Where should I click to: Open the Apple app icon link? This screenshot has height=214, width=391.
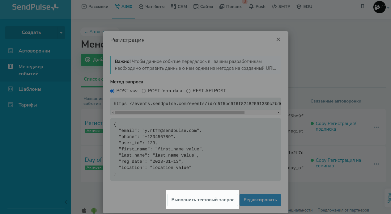(84, 210)
